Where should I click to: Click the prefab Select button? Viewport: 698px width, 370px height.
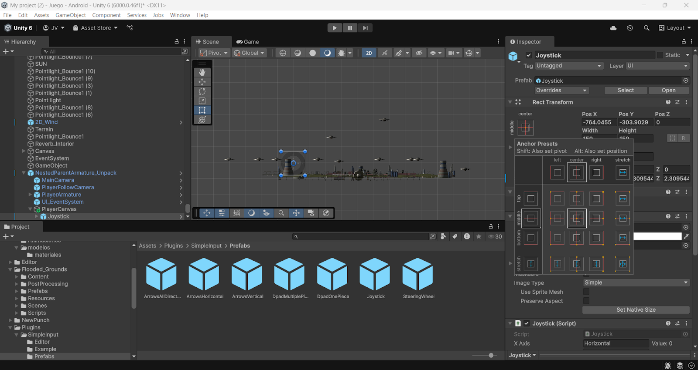point(626,91)
